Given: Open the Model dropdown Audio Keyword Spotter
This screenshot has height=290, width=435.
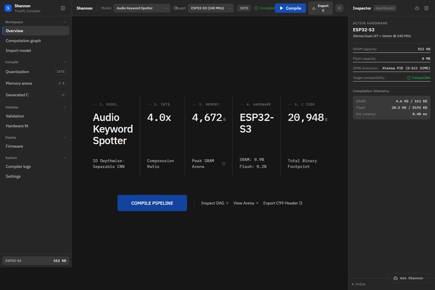Looking at the screenshot, I should coord(142,8).
